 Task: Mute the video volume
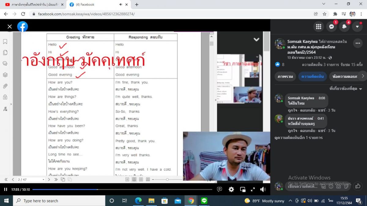click(263, 190)
